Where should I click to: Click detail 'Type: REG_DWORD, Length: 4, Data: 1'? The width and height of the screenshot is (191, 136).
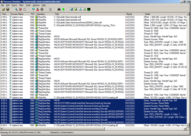coord(162,114)
